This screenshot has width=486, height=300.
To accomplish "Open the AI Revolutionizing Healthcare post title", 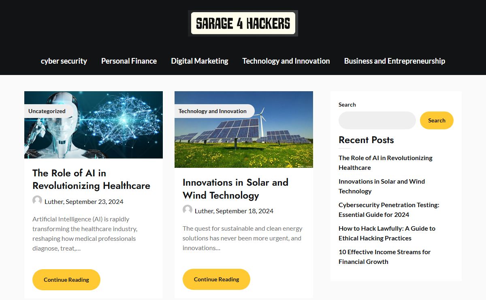I will coord(91,179).
